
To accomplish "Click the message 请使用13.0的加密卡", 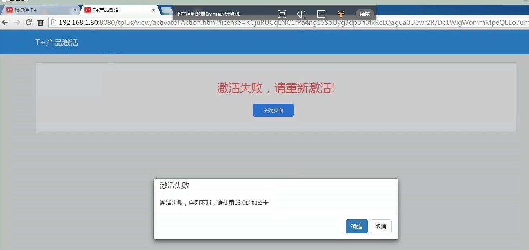I will (x=243, y=203).
